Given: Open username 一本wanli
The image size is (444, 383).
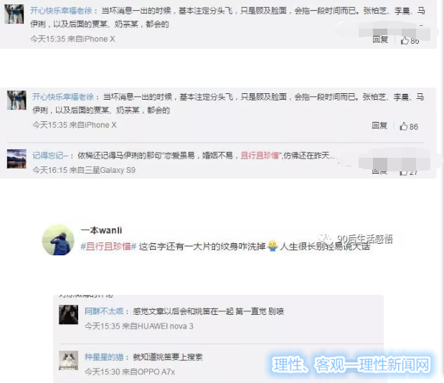Looking at the screenshot, I should (102, 230).
